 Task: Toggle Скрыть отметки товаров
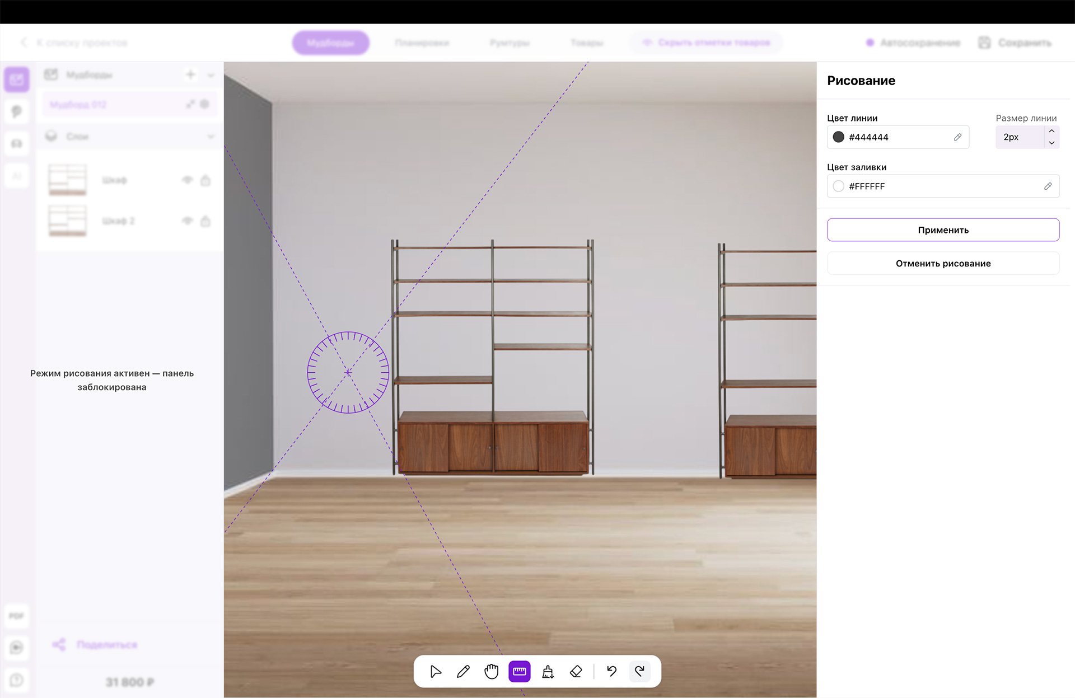coord(706,43)
